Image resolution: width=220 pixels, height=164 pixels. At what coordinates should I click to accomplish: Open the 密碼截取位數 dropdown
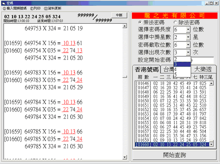point(188,45)
